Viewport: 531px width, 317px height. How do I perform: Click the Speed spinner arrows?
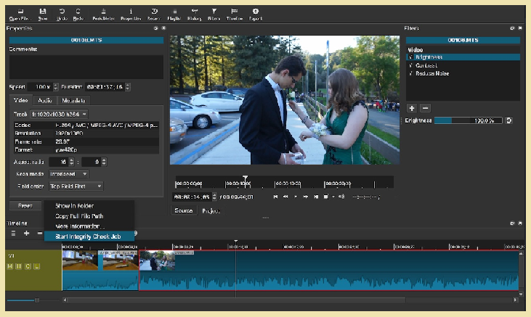56,87
